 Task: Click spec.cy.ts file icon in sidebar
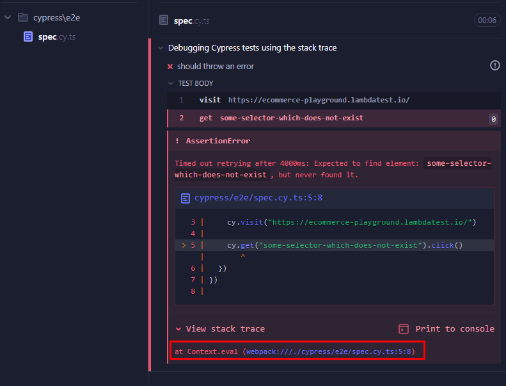28,36
